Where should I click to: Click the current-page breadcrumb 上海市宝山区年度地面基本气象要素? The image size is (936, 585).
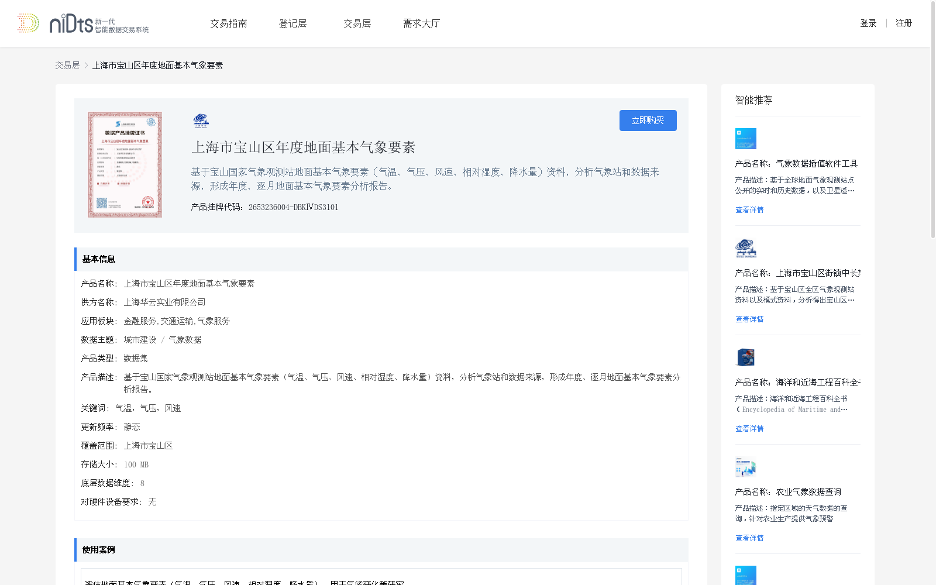(x=157, y=66)
